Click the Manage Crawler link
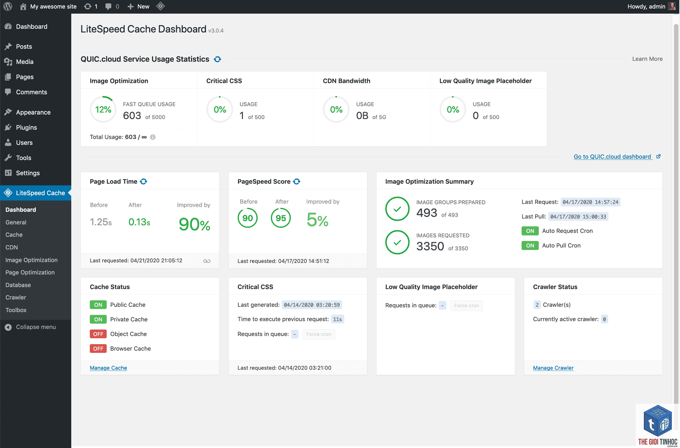The image size is (680, 448). [x=553, y=368]
